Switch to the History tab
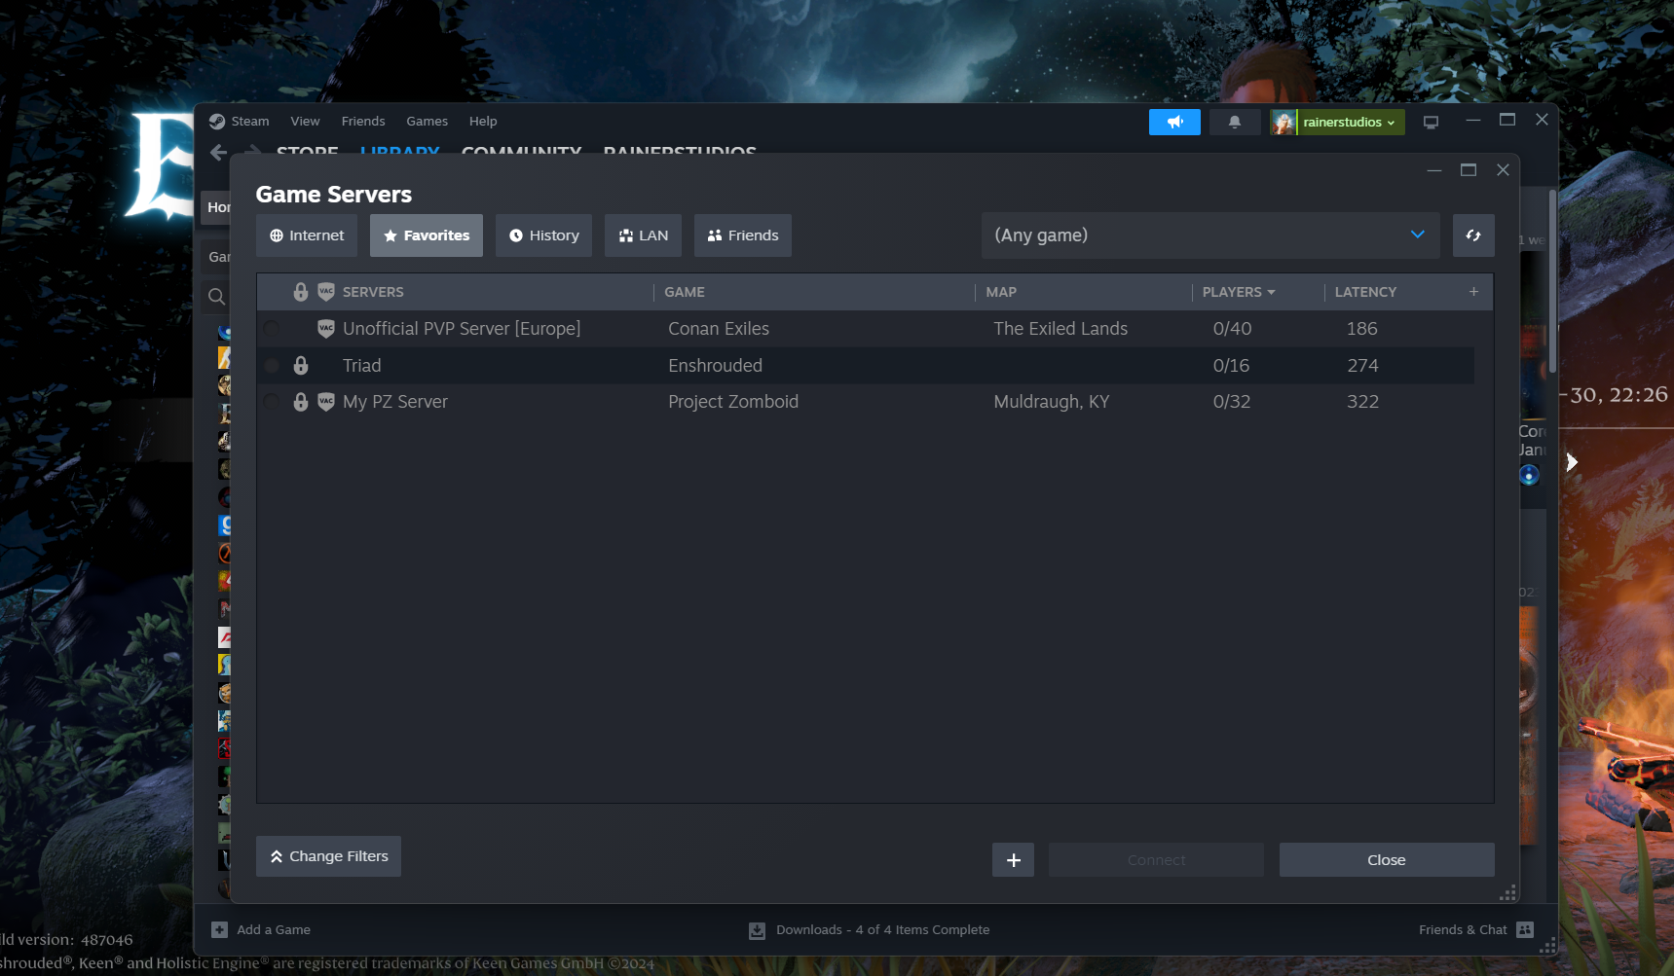The image size is (1674, 976). click(543, 235)
